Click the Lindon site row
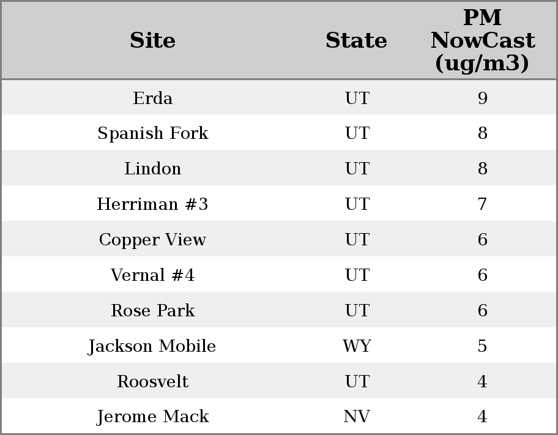 pos(152,169)
